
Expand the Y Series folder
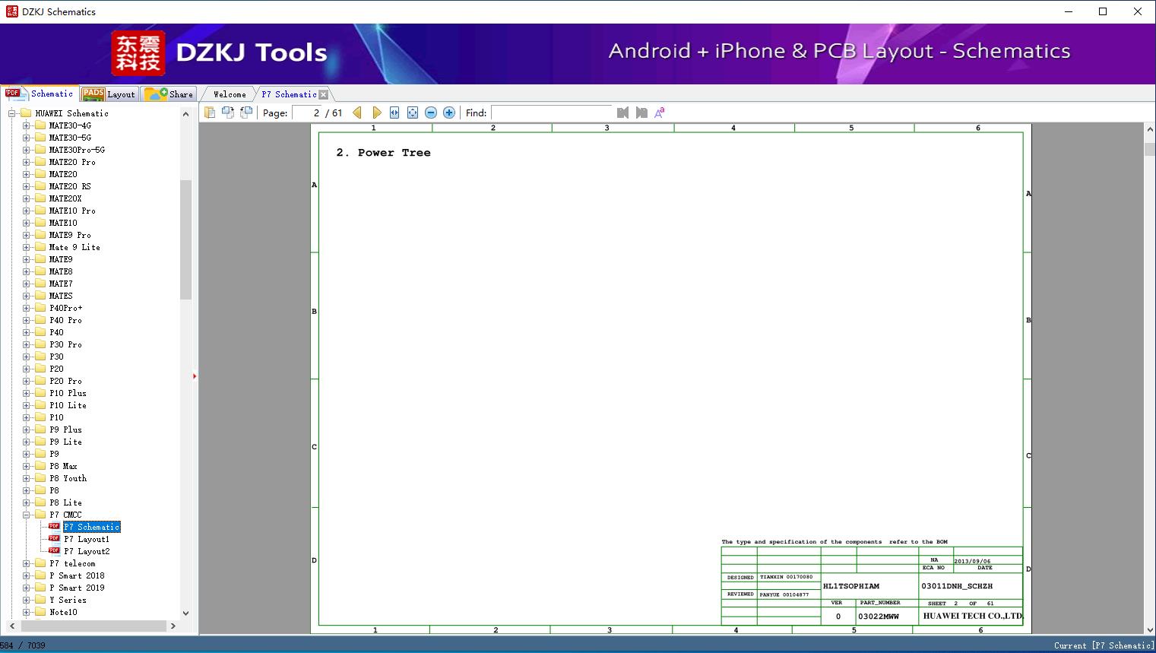pos(27,600)
